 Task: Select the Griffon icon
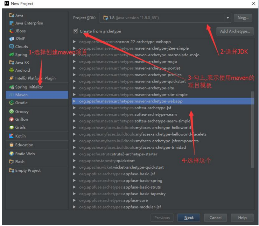click(x=12, y=119)
